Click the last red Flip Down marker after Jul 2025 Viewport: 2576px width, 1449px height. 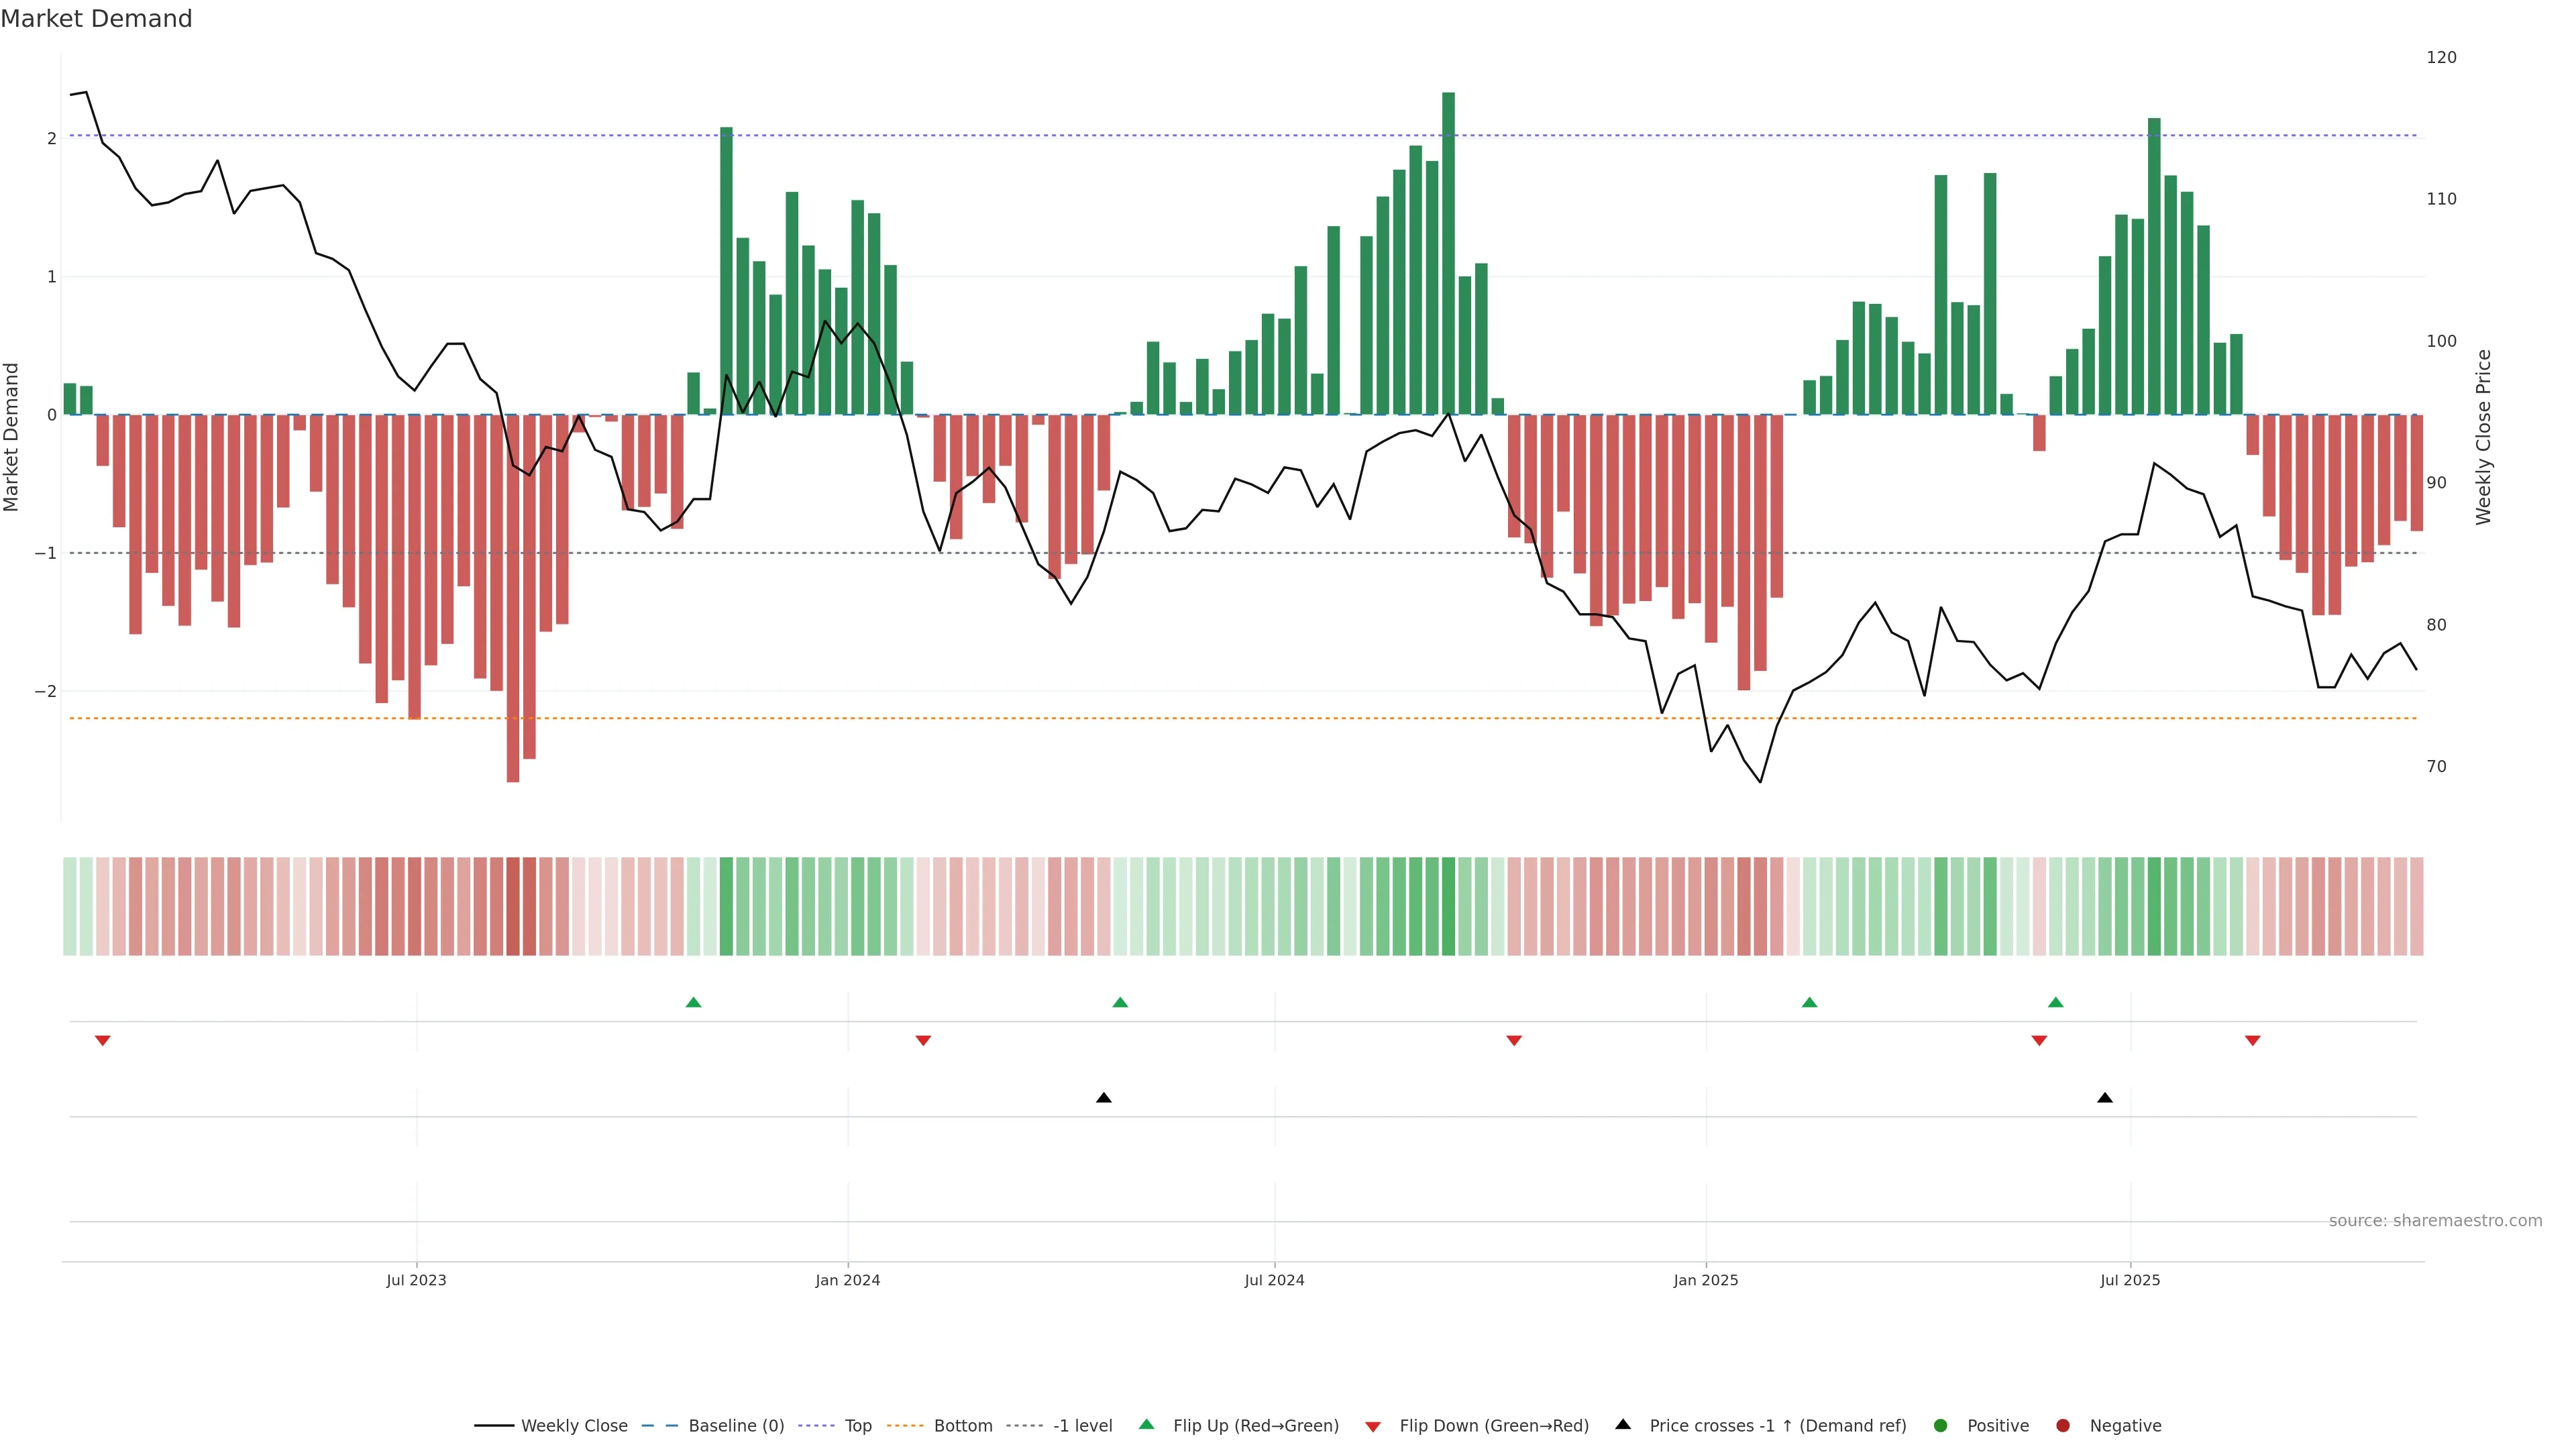pyautogui.click(x=2253, y=1041)
